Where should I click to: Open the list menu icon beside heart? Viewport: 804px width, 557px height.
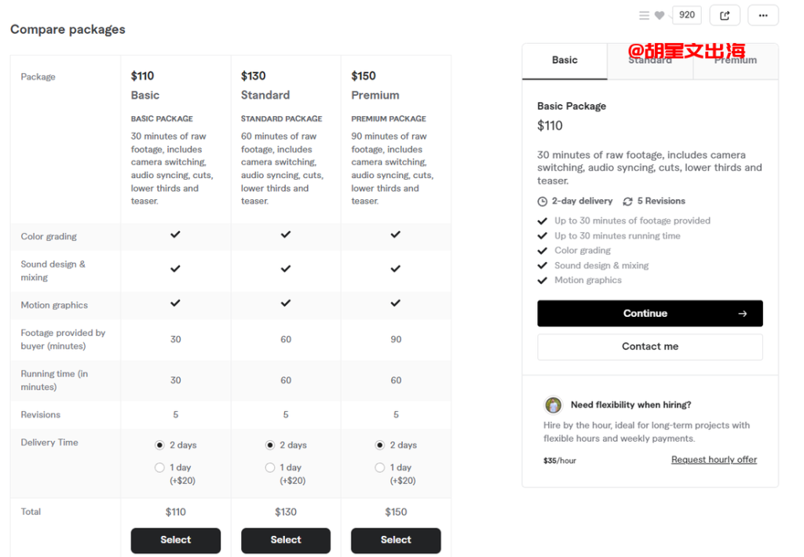click(644, 16)
